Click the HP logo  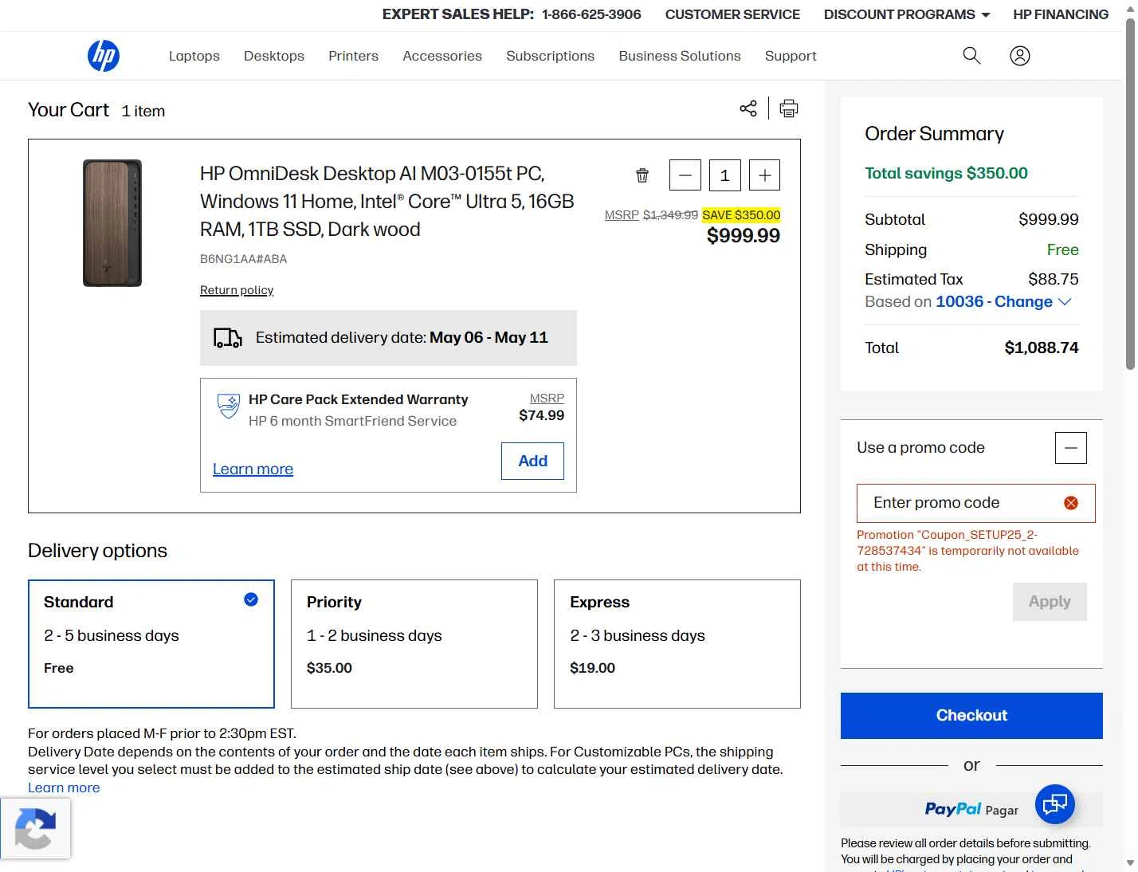point(104,56)
